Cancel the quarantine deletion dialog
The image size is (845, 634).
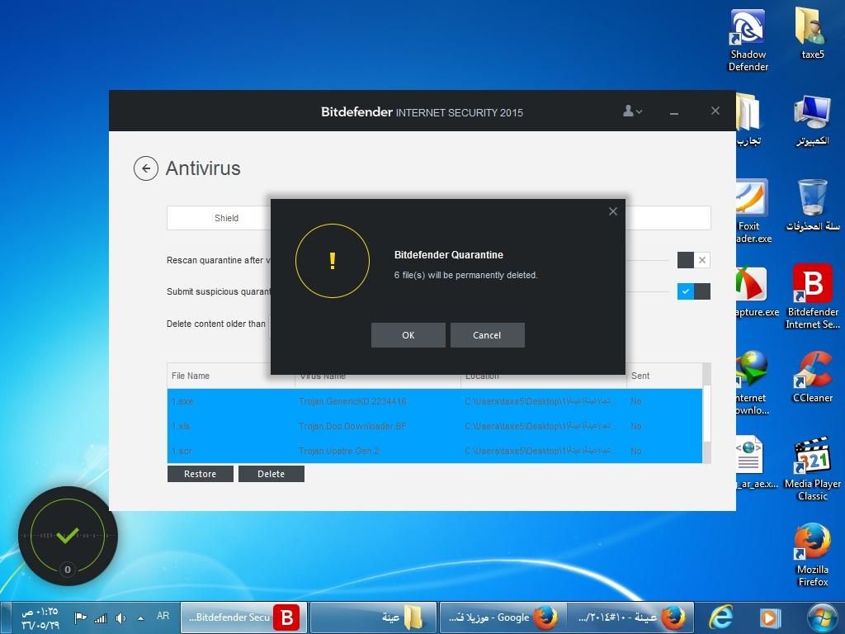point(487,335)
